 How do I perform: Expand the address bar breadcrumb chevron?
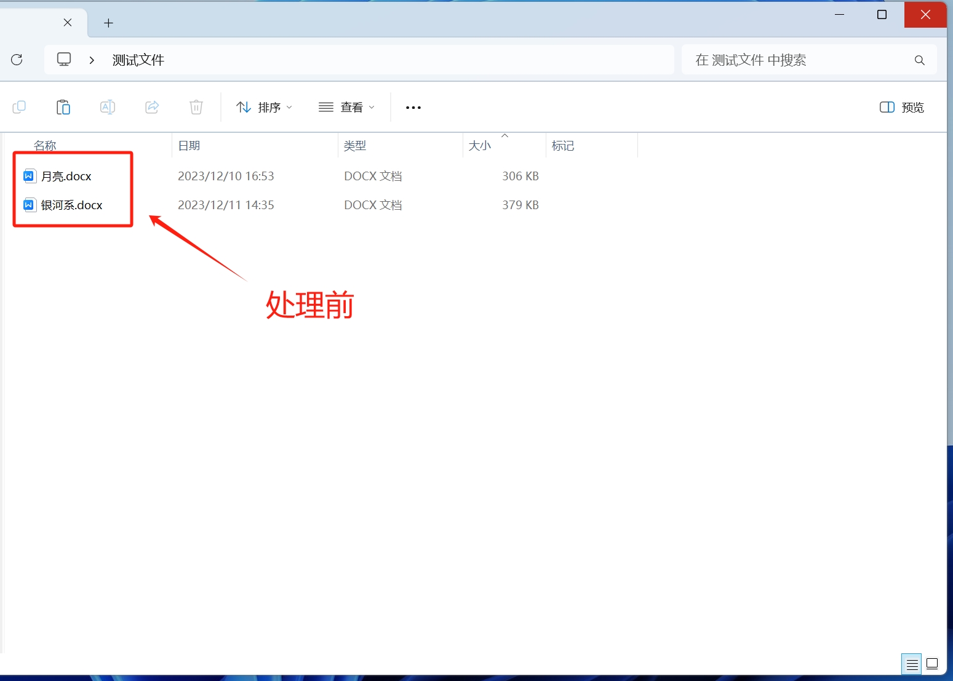pos(91,59)
